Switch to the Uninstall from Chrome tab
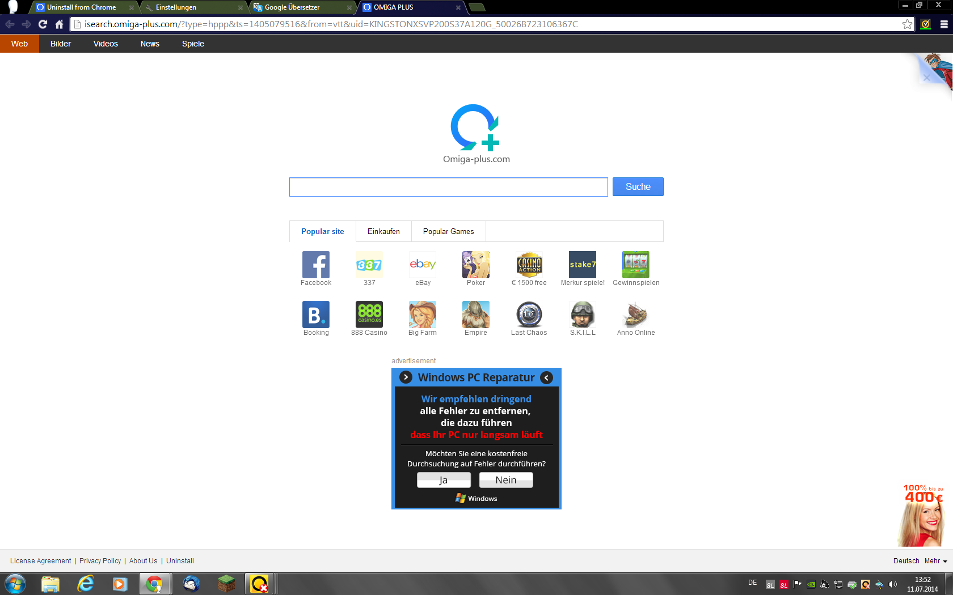Screen dimensions: 953x595 [84, 7]
